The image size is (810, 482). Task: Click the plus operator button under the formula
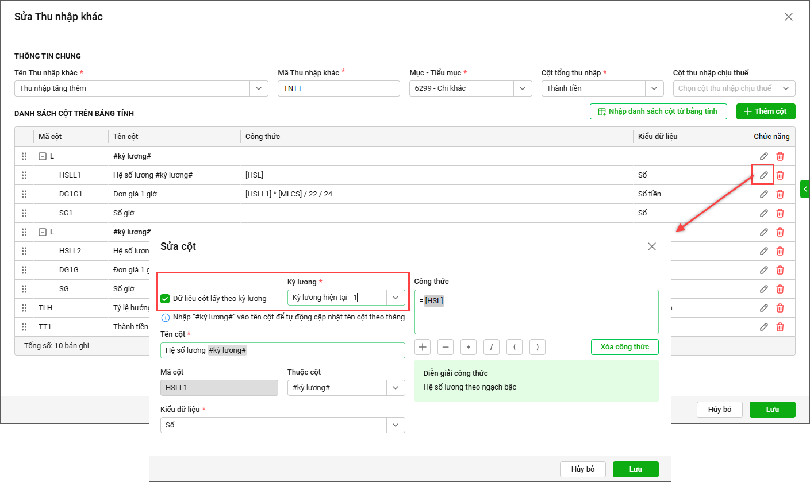click(423, 347)
